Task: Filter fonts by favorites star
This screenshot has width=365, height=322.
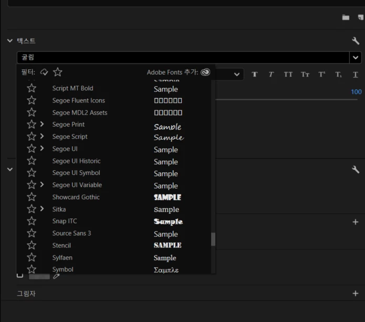Action: [x=57, y=72]
